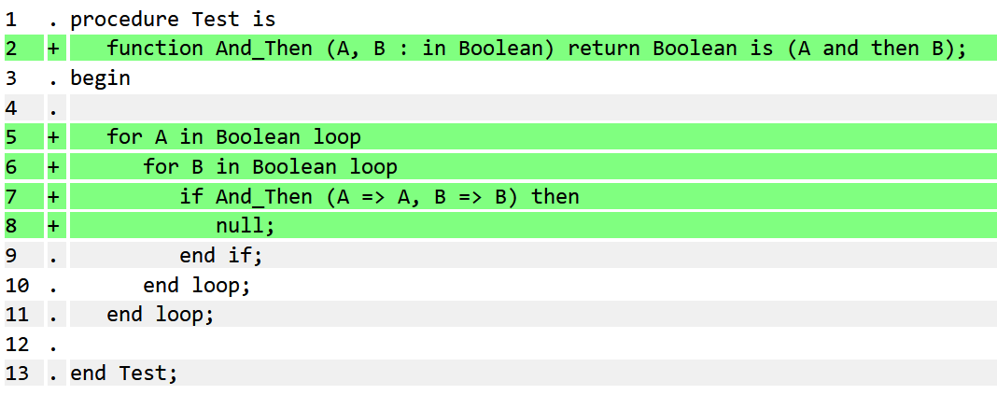Screen dimensions: 997x395
Task: Click the line number 10 in gutter
Action: click(x=15, y=286)
